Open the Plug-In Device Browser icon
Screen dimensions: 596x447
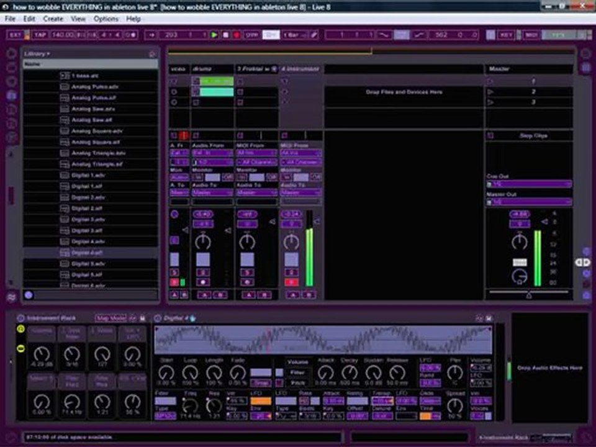[x=11, y=81]
